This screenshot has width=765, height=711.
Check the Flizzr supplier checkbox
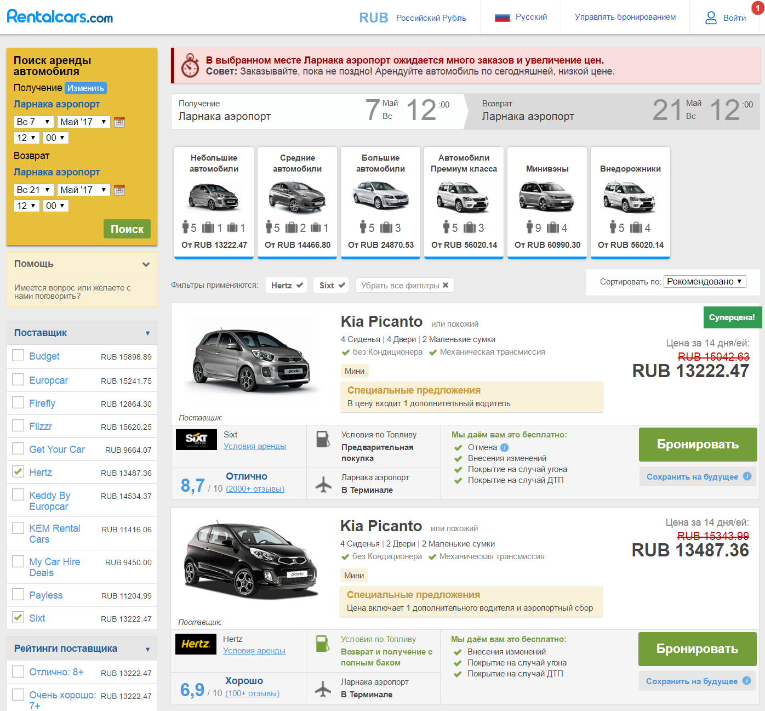point(18,425)
